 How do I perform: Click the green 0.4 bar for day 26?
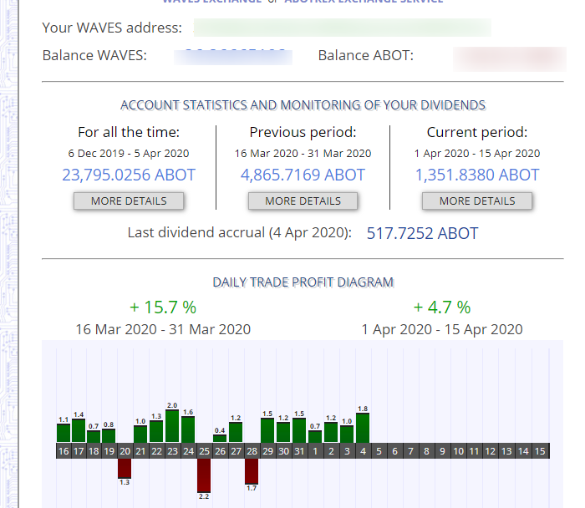[x=220, y=439]
